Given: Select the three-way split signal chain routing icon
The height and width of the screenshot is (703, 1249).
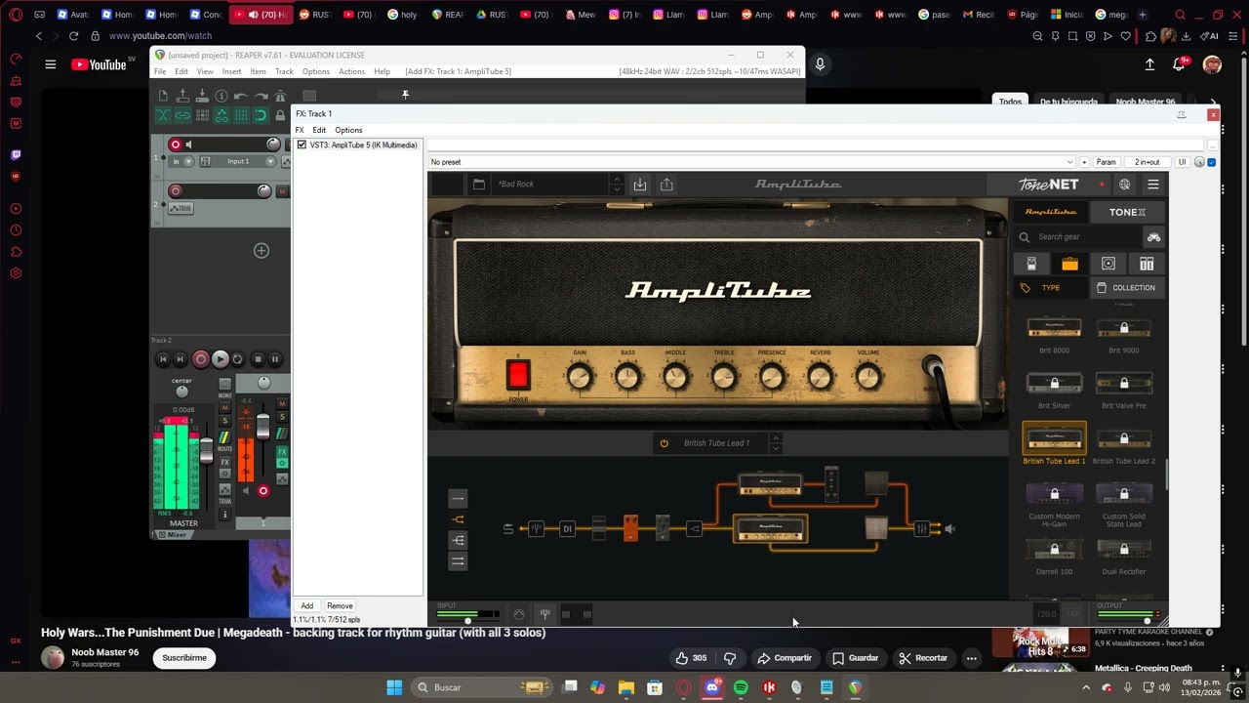Looking at the screenshot, I should 458,540.
